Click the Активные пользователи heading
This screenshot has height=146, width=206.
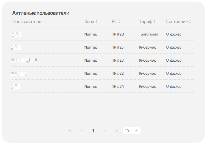41,13
